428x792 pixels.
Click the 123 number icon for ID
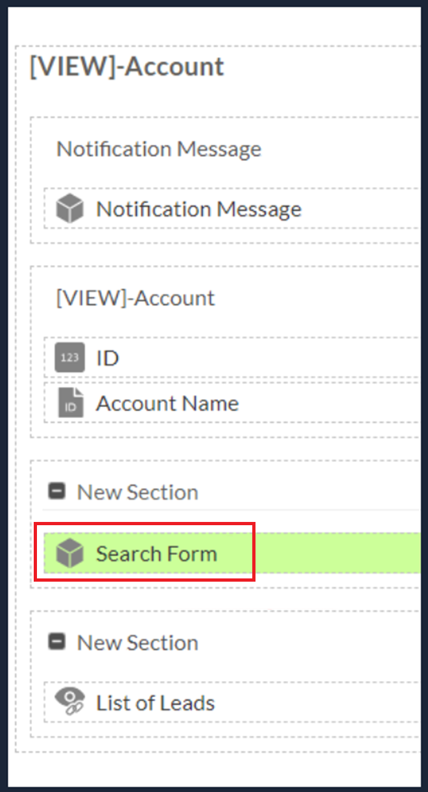click(x=70, y=358)
